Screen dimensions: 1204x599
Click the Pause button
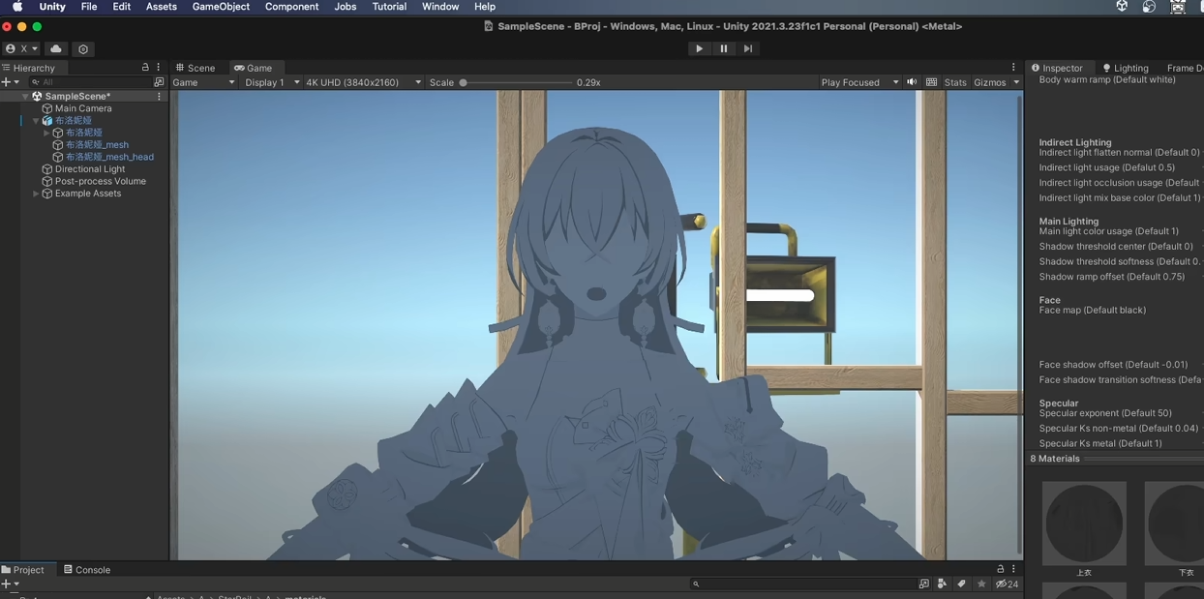(x=723, y=48)
